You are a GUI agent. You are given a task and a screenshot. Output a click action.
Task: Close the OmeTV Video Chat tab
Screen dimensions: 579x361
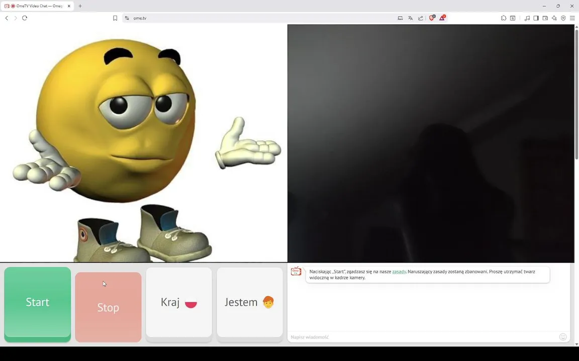pyautogui.click(x=69, y=6)
